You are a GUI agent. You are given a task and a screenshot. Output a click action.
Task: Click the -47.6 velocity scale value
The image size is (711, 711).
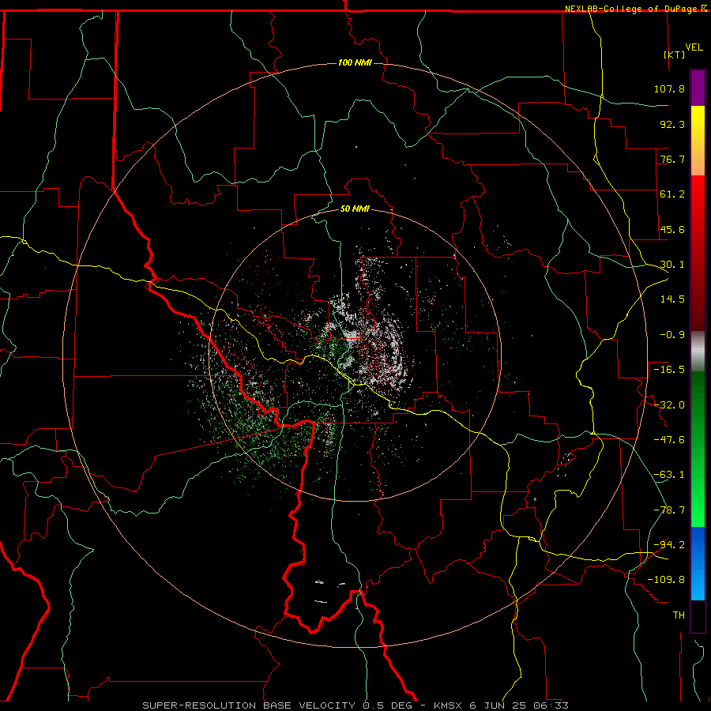[x=669, y=440]
